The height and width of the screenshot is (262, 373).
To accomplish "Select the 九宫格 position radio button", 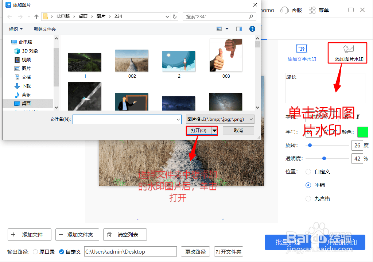I will coord(308,198).
